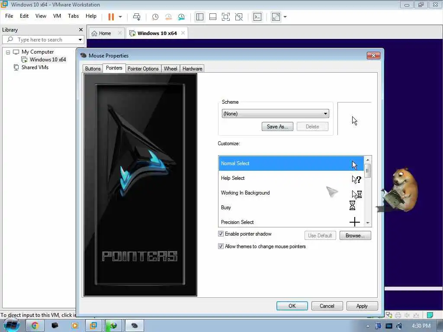
Task: Open the Mouse Properties taskbar icon
Action: [135, 326]
